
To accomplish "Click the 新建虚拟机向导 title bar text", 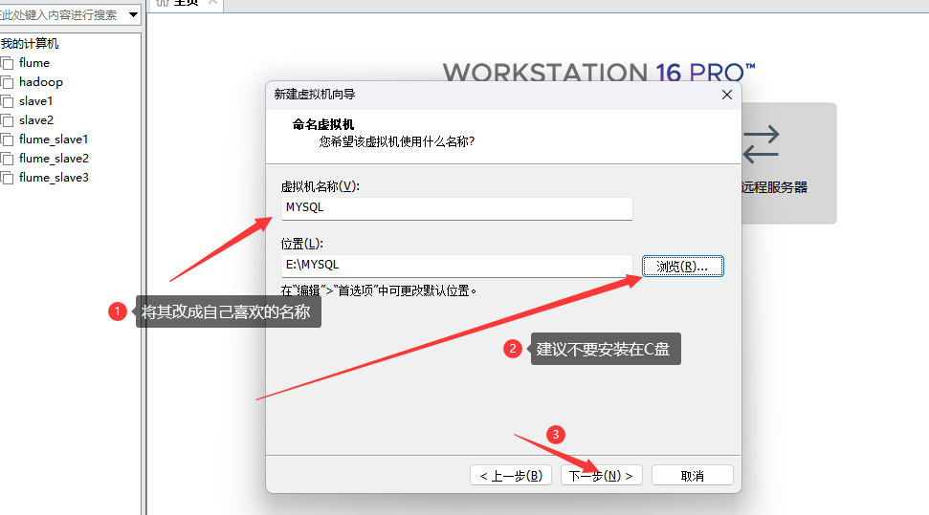I will [315, 95].
